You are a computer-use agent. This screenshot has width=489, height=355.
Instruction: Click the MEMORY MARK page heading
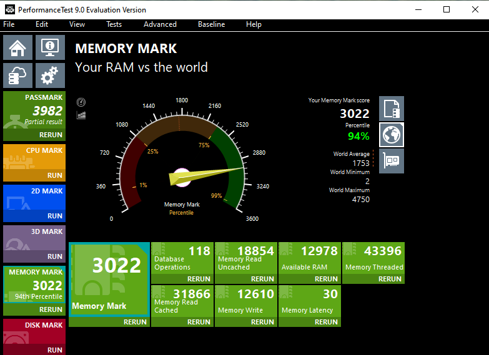[x=126, y=49]
